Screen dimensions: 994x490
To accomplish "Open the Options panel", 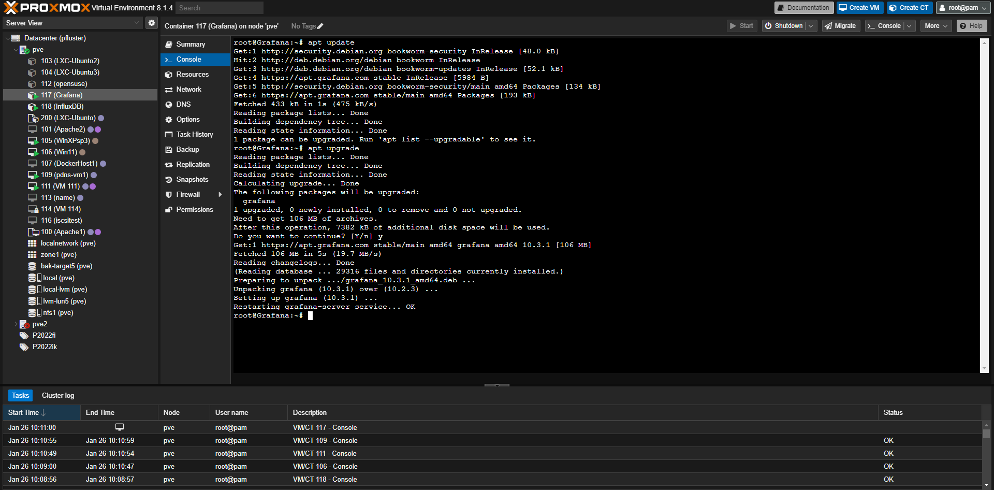I will click(195, 120).
